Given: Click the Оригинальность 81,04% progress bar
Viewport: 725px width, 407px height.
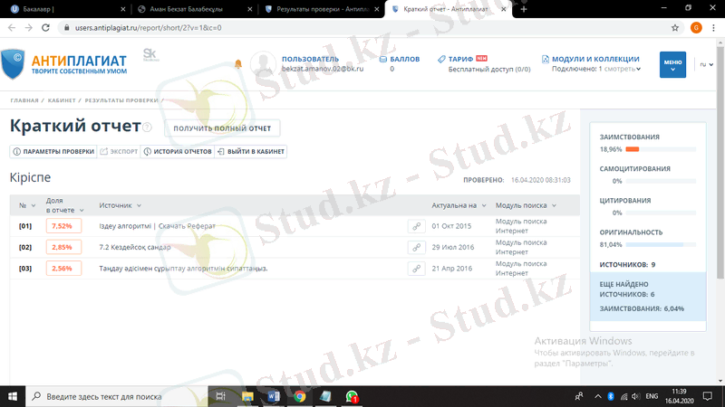Looking at the screenshot, I should (661, 244).
